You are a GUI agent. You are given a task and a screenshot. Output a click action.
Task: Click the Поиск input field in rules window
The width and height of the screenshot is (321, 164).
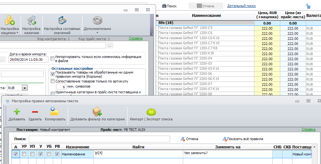(99, 139)
